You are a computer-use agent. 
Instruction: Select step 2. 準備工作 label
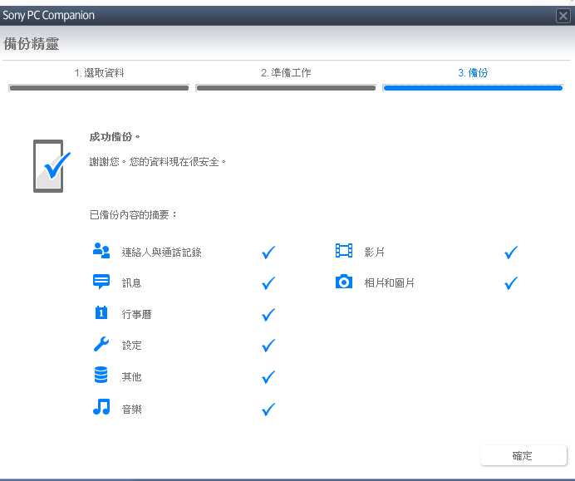coord(286,72)
